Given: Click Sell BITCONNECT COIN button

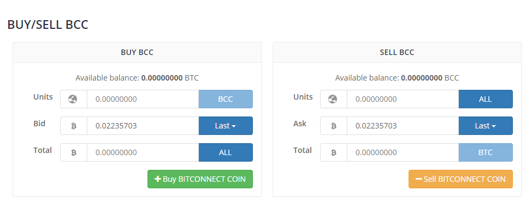Looking at the screenshot, I should tap(460, 179).
